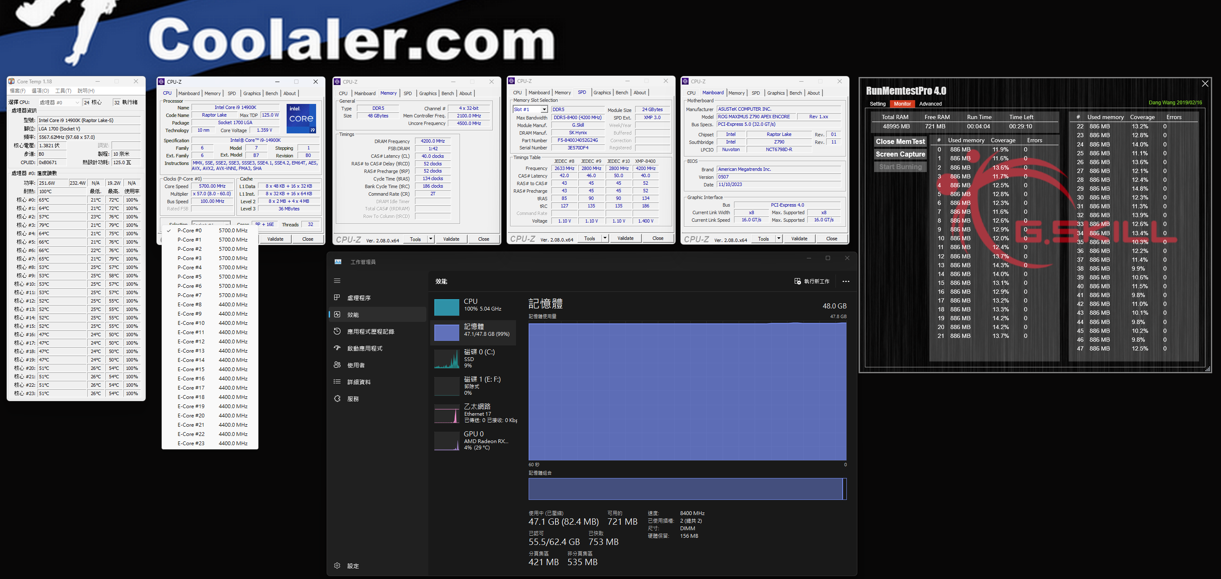Click Validate in first CPU-Z window

(275, 239)
